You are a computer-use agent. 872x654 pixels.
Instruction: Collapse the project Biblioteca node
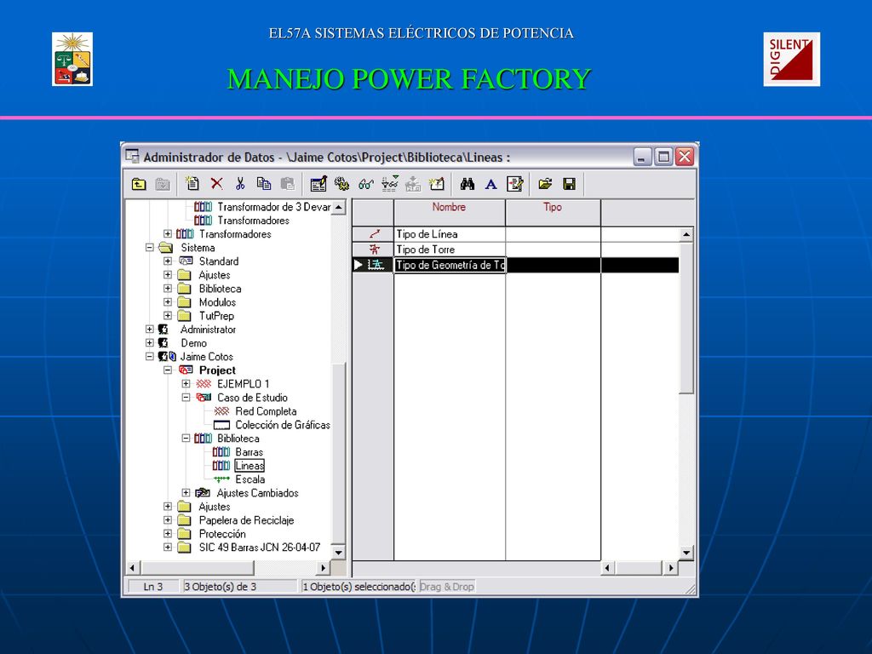point(186,439)
